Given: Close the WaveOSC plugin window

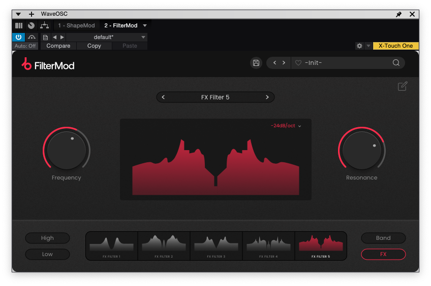Looking at the screenshot, I should coord(412,14).
